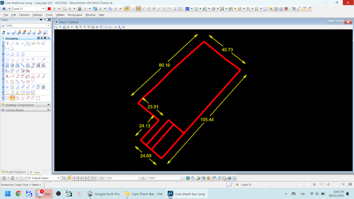
Task: Open the Element menu
Action: point(24,15)
